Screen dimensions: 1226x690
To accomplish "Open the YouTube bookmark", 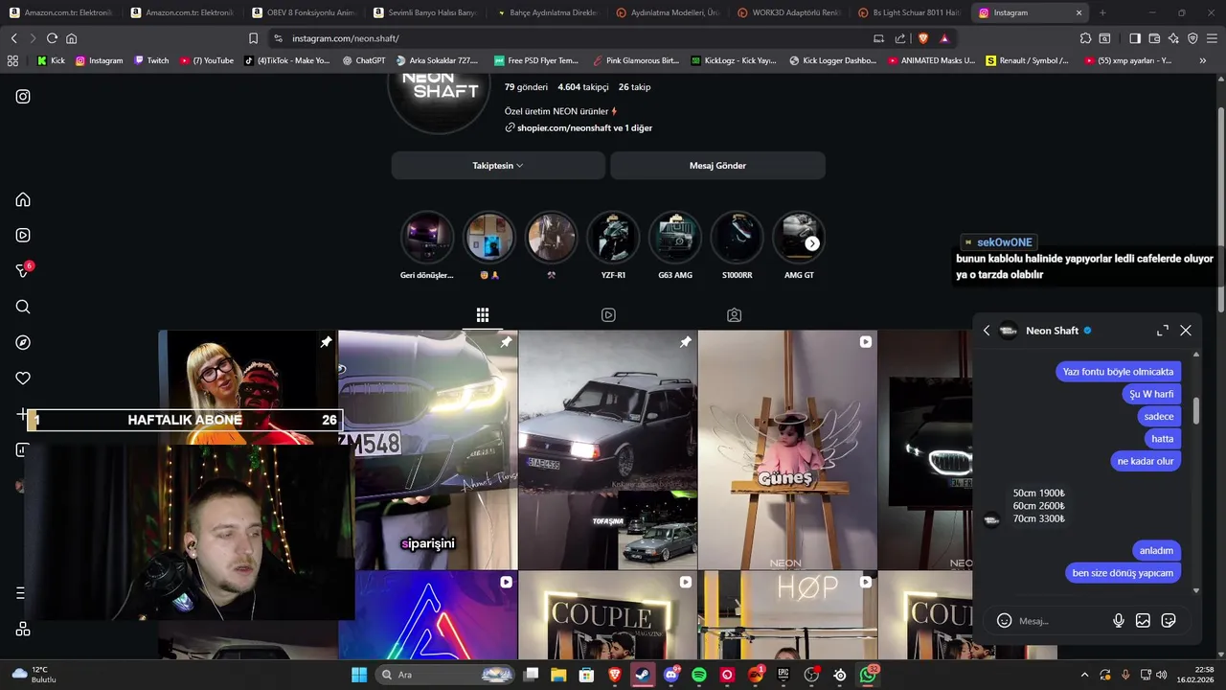I will coord(207,60).
